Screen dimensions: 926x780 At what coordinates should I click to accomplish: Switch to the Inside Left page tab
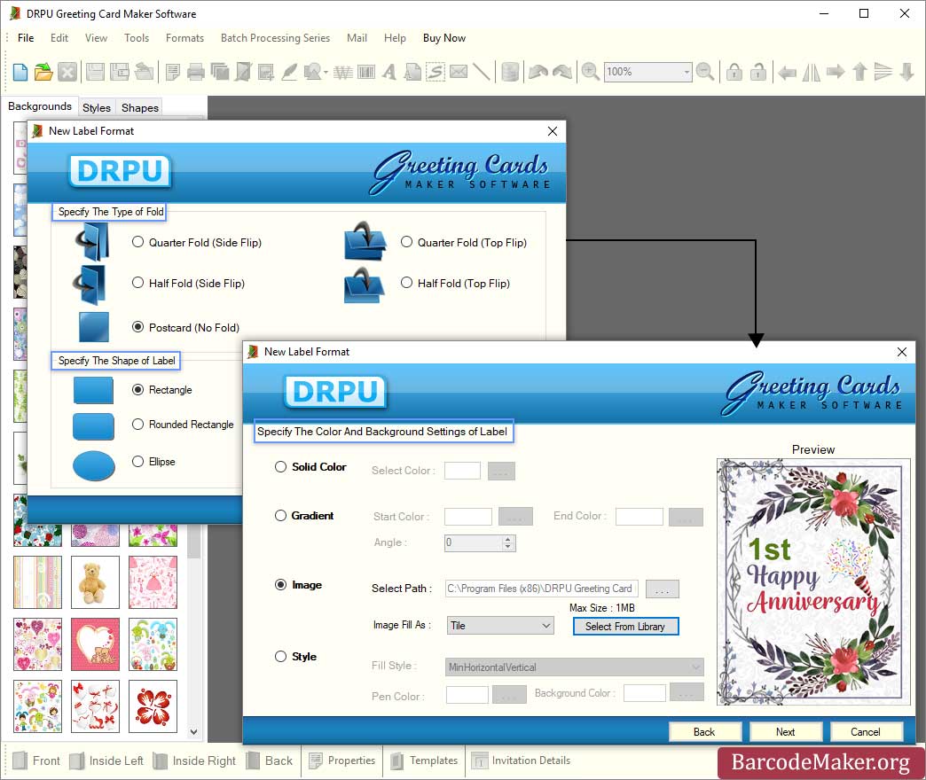tap(106, 760)
